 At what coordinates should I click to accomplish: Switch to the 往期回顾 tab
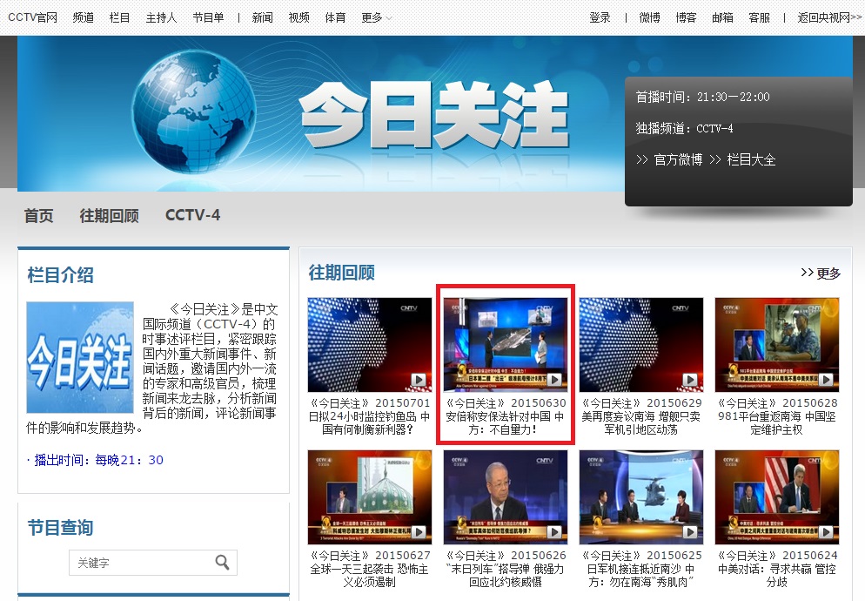click(107, 215)
